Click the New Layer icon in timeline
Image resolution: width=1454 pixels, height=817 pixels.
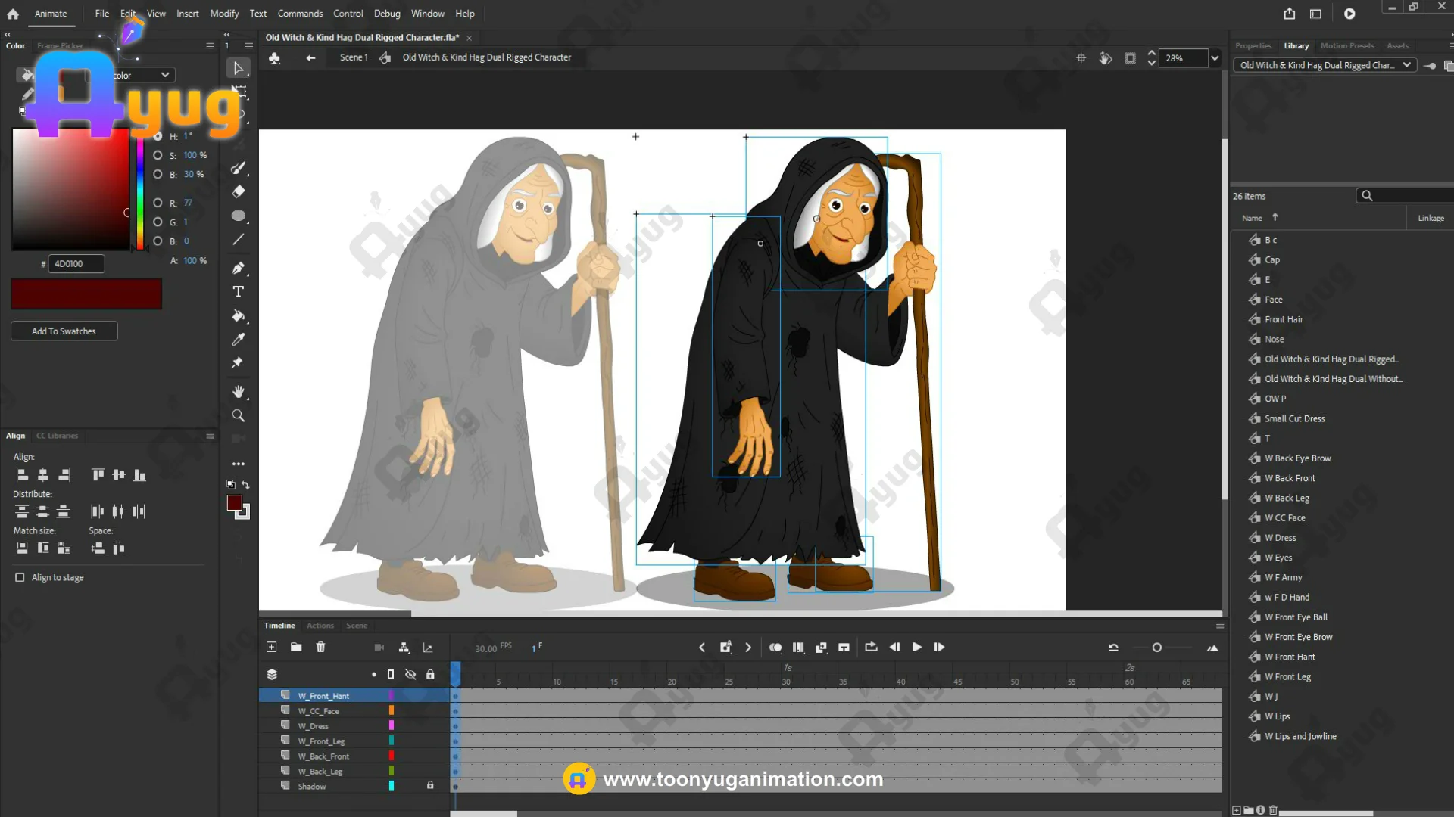(272, 648)
